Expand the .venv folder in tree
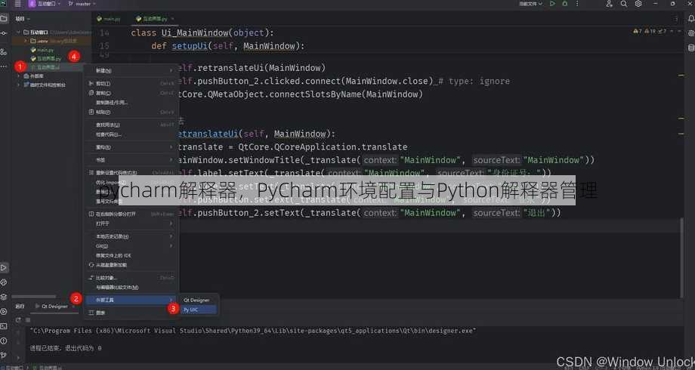This screenshot has width=695, height=370. (26, 41)
